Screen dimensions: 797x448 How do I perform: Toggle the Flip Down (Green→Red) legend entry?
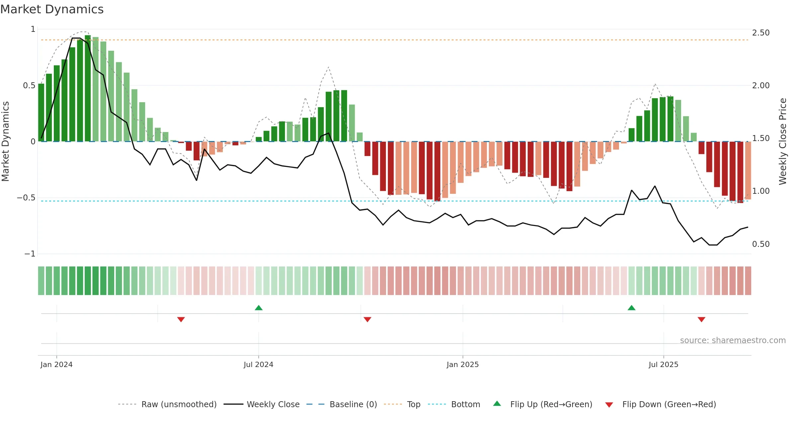(661, 404)
